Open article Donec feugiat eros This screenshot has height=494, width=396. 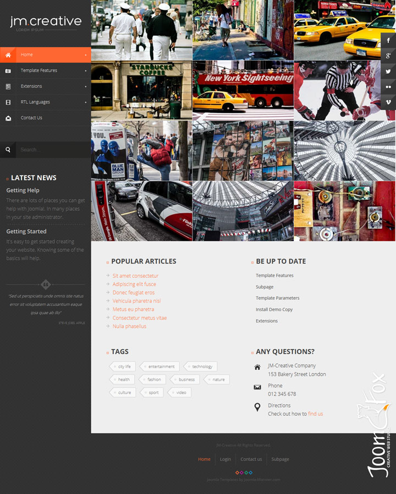(x=134, y=293)
